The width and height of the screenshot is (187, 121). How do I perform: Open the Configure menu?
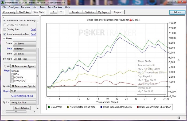(13, 7)
